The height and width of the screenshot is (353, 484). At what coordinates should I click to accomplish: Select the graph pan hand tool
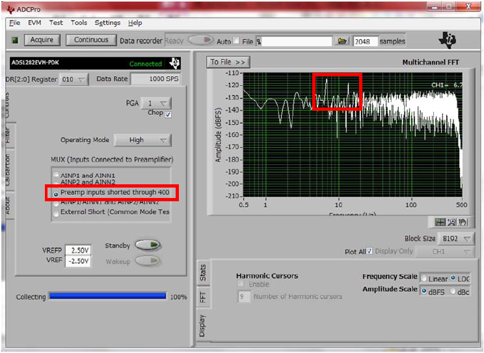[463, 222]
